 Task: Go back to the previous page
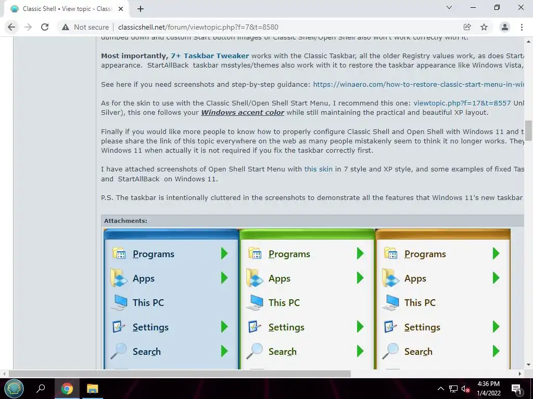point(11,27)
